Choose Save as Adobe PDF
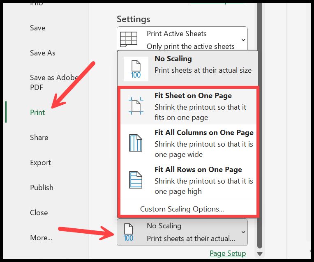314x262 pixels. (x=54, y=82)
